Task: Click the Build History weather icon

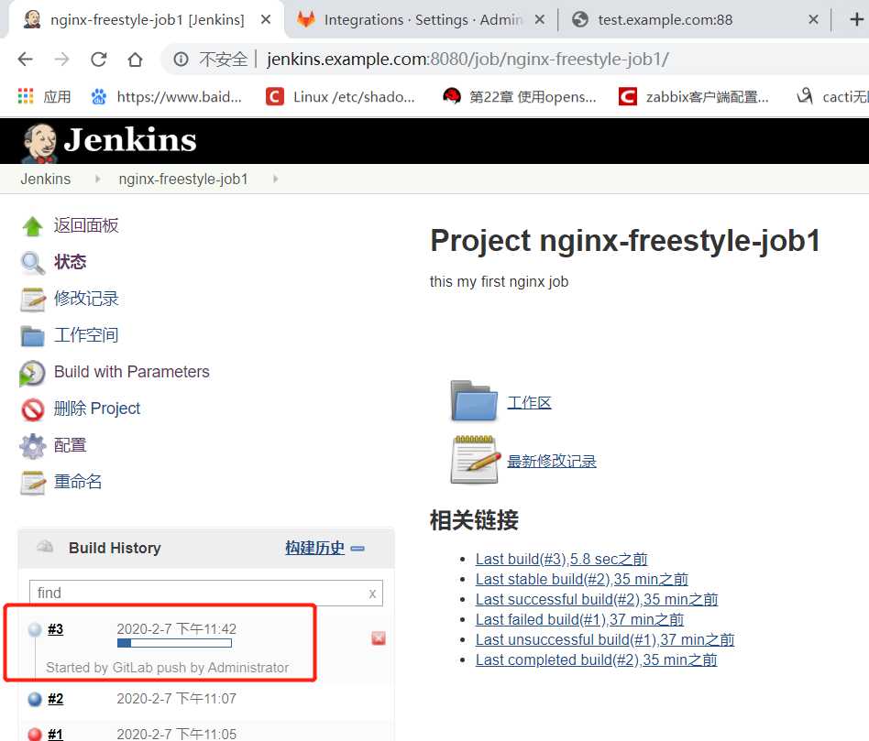Action: coord(44,547)
